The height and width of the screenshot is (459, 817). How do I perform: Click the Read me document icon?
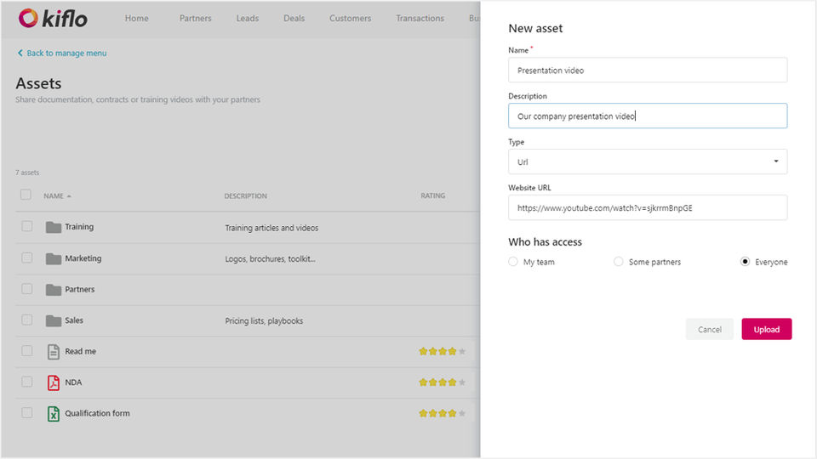click(x=54, y=352)
